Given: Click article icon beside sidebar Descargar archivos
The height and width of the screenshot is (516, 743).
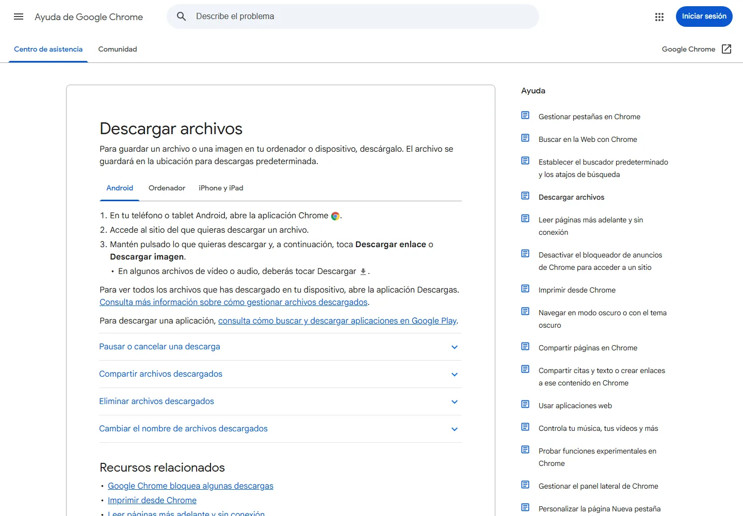Looking at the screenshot, I should (525, 196).
